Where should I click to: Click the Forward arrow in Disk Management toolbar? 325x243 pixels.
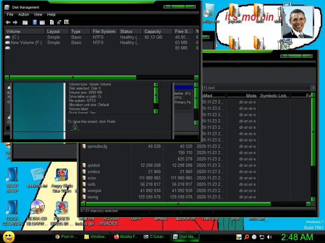point(15,22)
